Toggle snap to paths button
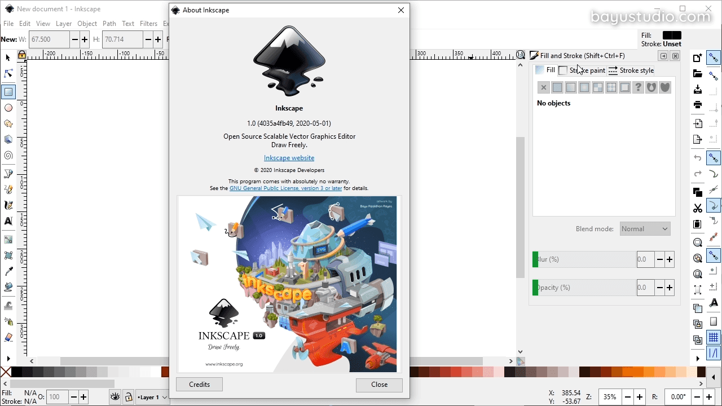722x406 pixels. pos(714,174)
